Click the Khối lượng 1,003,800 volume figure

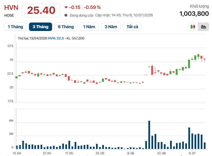pyautogui.click(x=194, y=14)
